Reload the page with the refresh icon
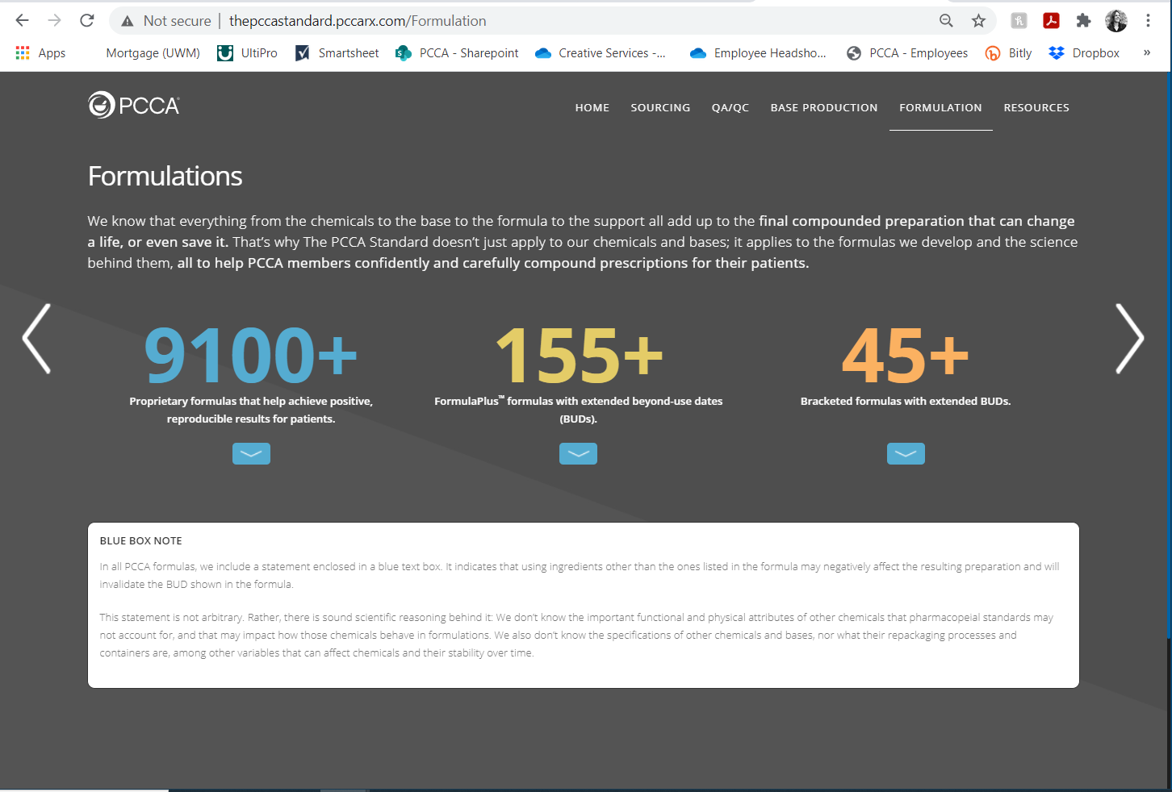 pos(87,20)
